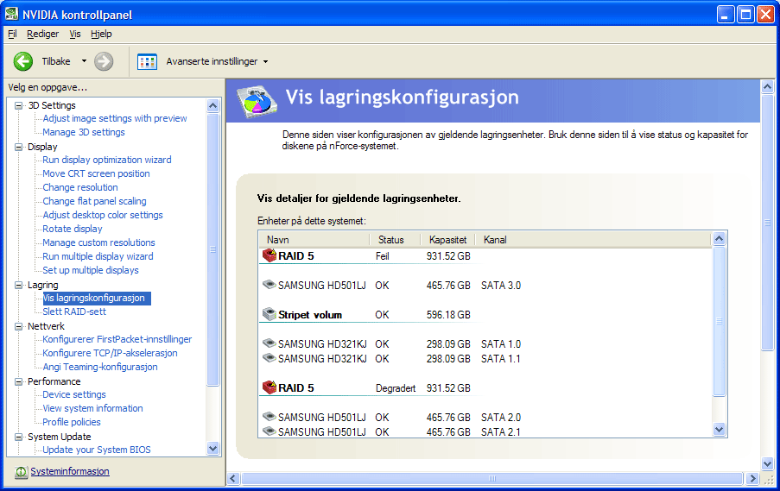Select the Degradert status text

pos(396,388)
